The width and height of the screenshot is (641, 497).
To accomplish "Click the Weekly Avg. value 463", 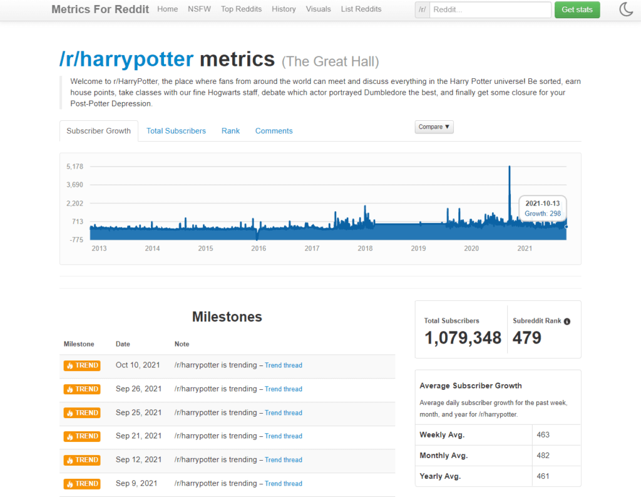I will click(543, 435).
